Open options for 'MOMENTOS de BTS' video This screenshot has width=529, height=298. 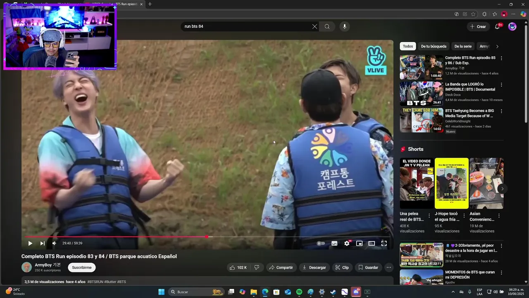coord(501,273)
